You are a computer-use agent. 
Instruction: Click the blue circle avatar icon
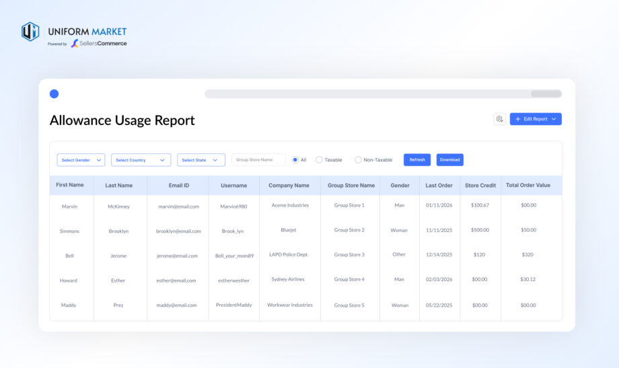click(54, 94)
